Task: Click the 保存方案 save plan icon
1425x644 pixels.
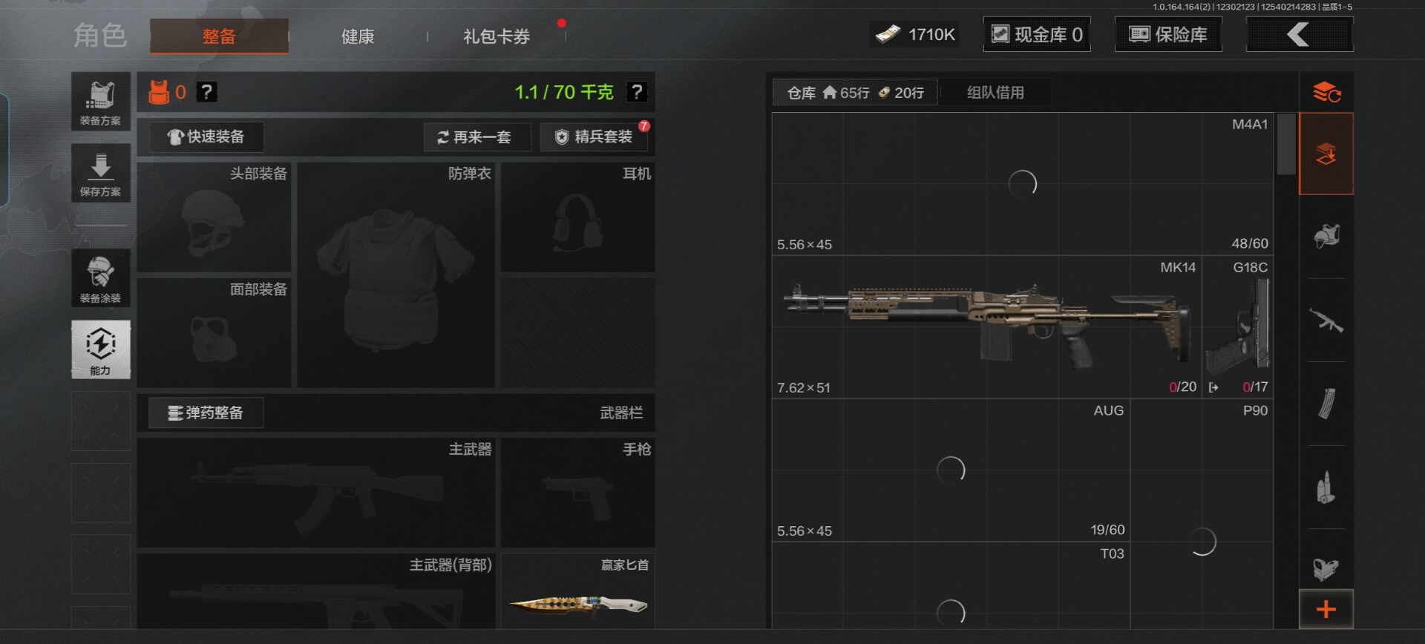Action: (x=101, y=173)
